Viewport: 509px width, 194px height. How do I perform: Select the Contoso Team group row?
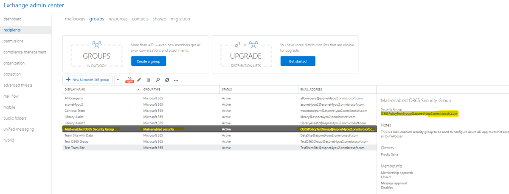pos(219,111)
